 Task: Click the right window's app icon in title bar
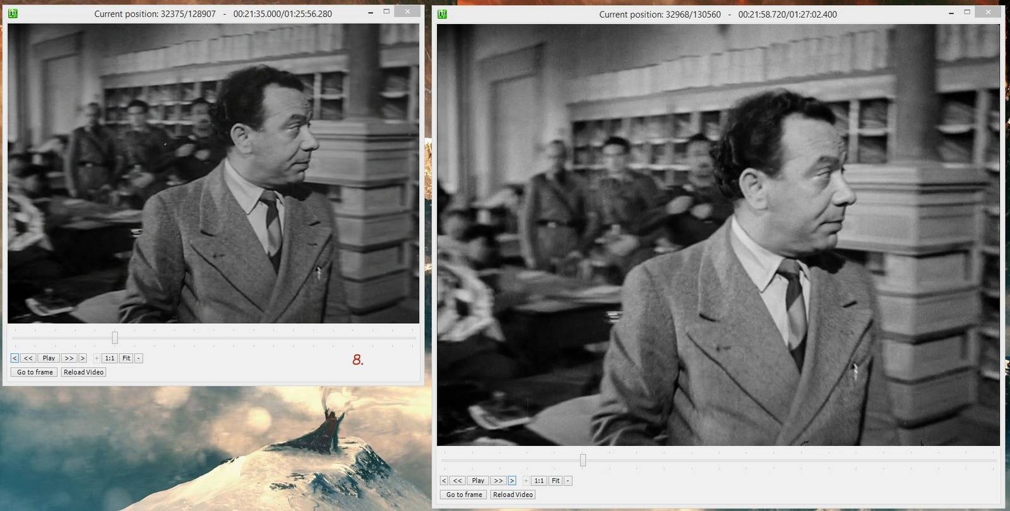point(442,14)
